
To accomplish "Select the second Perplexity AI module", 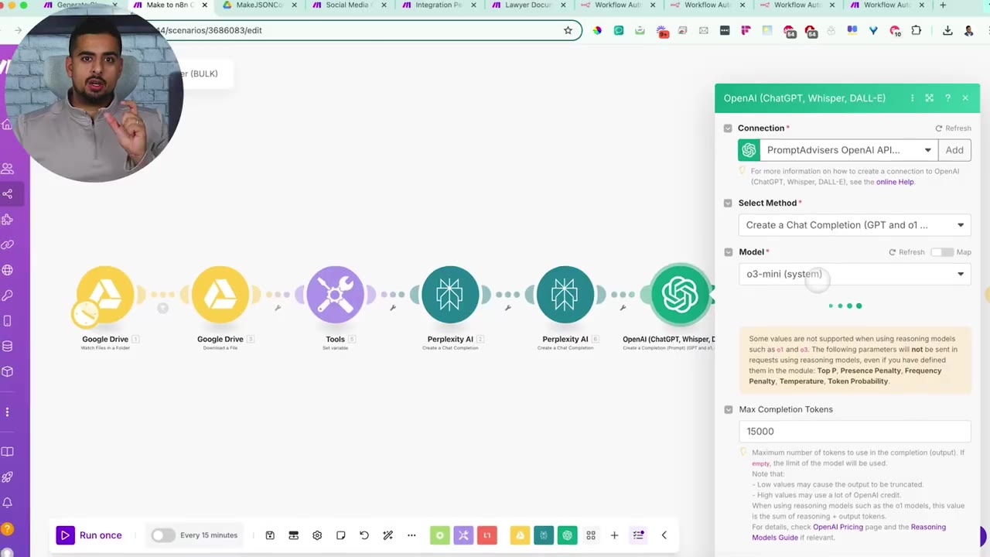I will pyautogui.click(x=565, y=294).
